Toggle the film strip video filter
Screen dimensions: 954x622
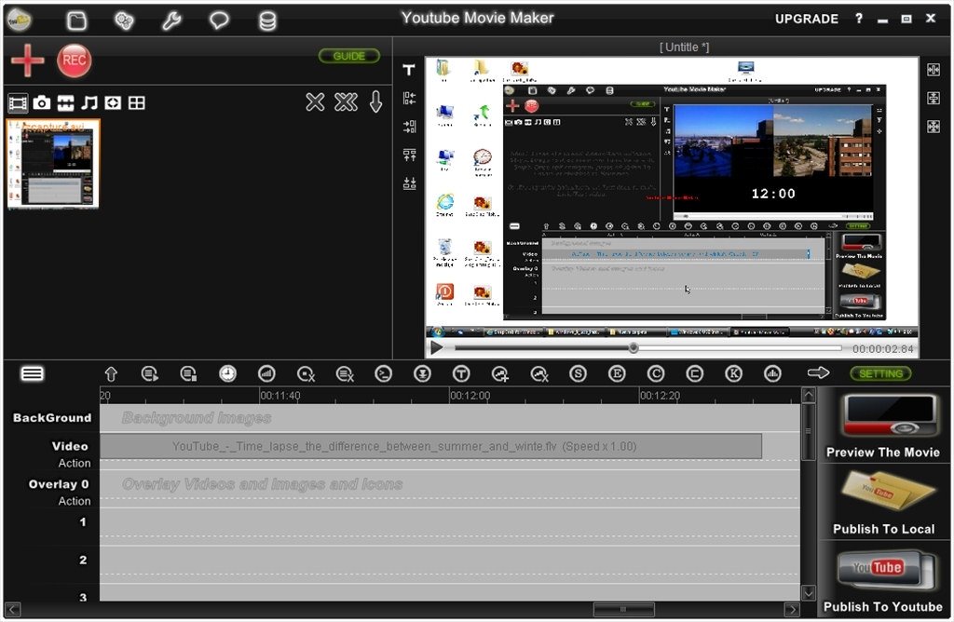[x=18, y=103]
